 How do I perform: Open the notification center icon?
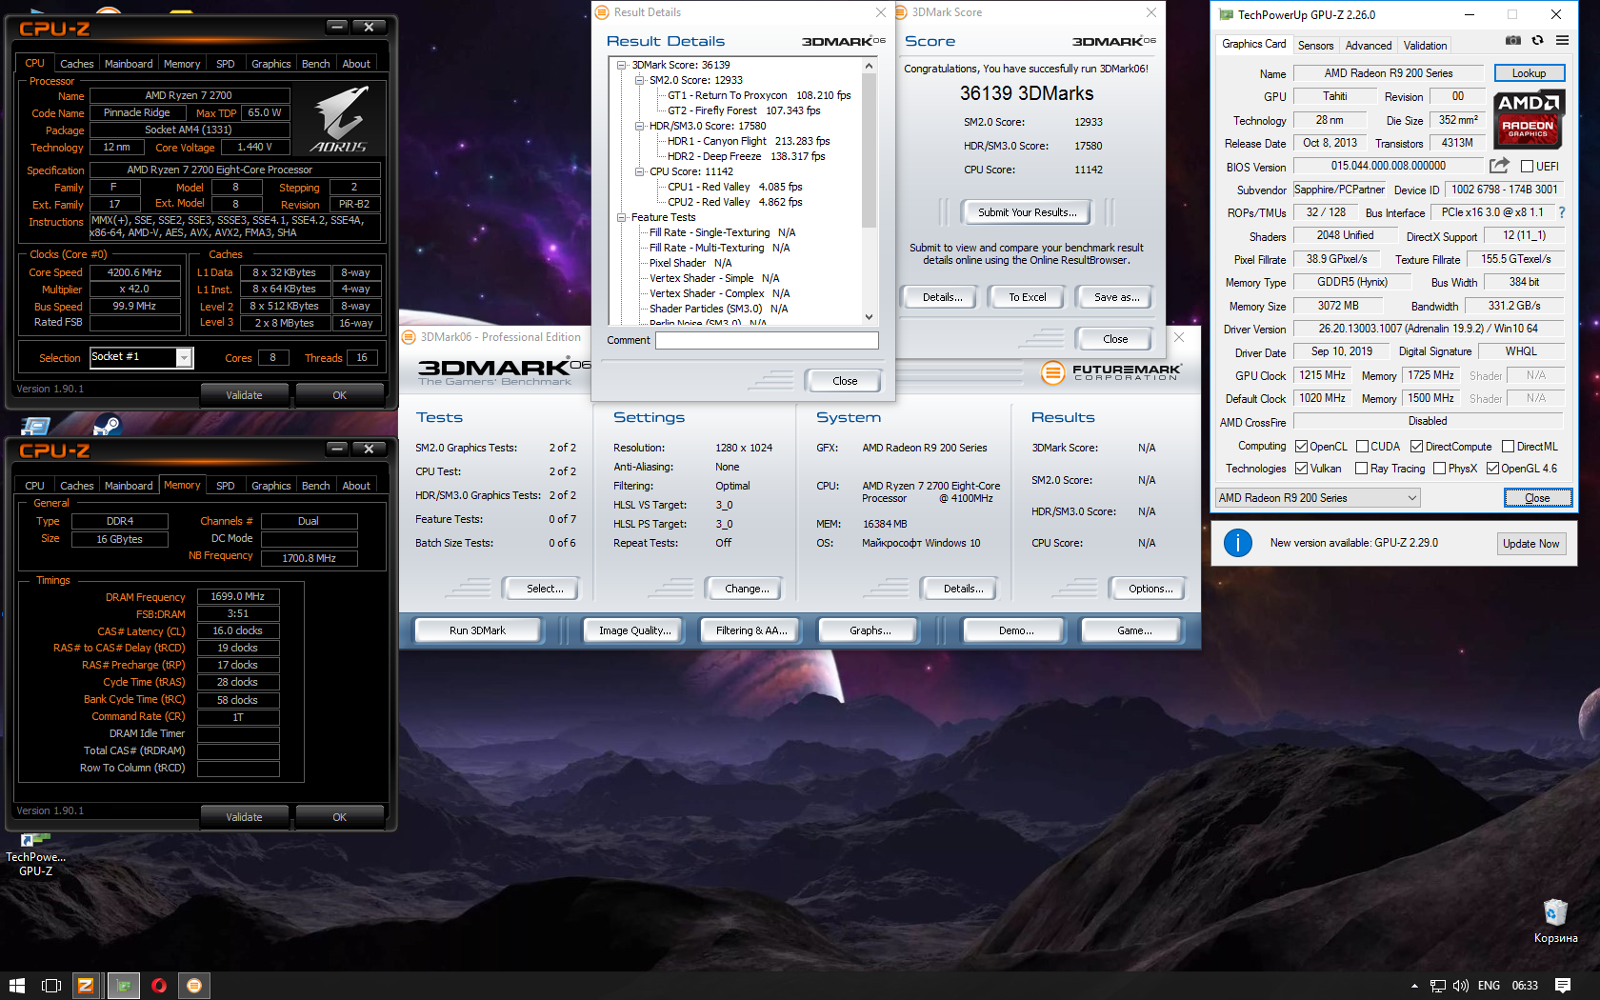[x=1563, y=986]
